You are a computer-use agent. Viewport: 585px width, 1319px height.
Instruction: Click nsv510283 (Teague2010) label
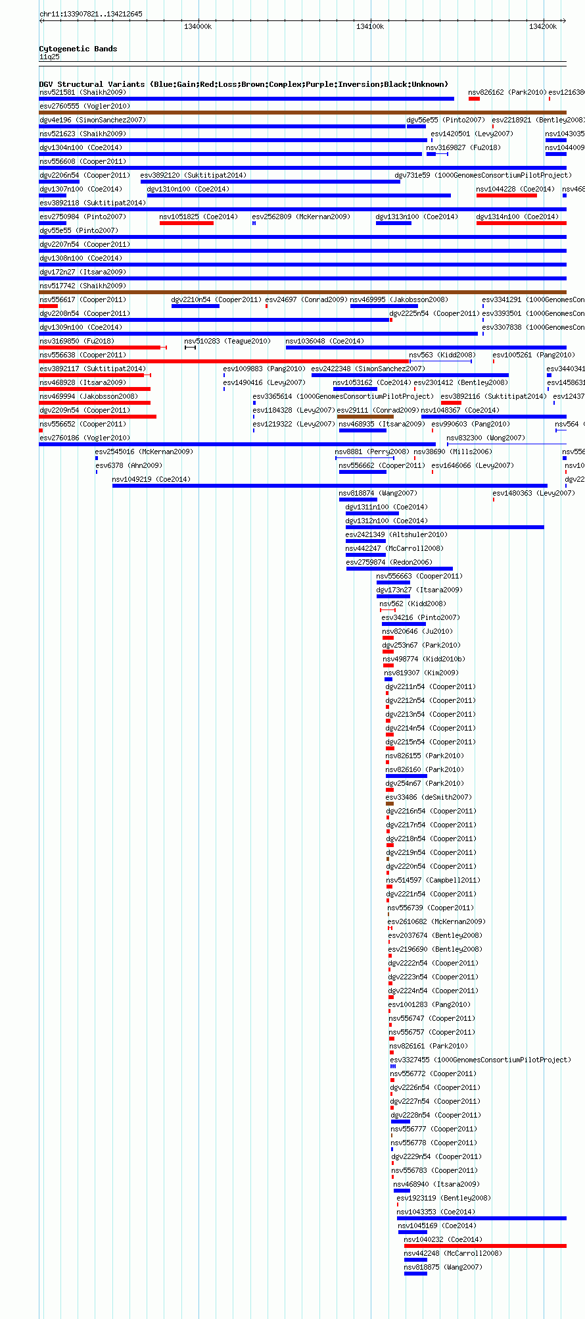[227, 341]
